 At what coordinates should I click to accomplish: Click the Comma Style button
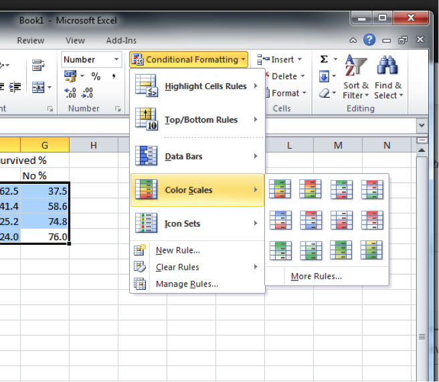(114, 76)
